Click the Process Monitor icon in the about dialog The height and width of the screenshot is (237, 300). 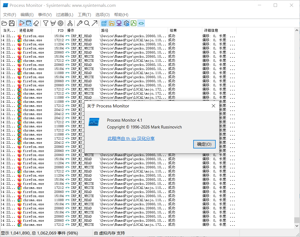(x=94, y=122)
